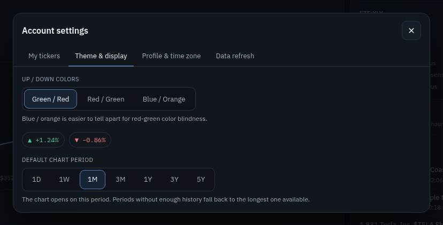Click the red down-arrow -0.86% preview chip

[90, 140]
